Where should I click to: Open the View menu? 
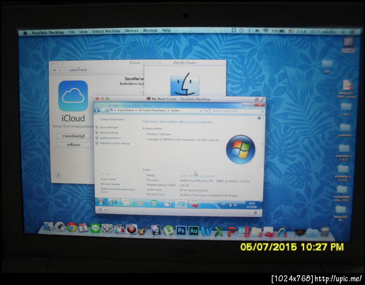[83, 32]
